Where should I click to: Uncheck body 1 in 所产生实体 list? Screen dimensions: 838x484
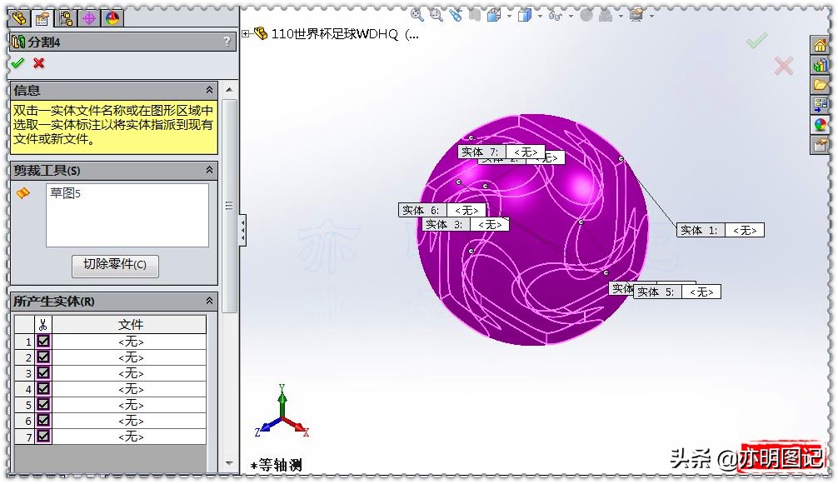pyautogui.click(x=45, y=342)
